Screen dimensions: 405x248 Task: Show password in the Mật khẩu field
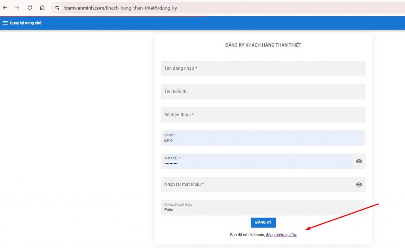pyautogui.click(x=359, y=161)
